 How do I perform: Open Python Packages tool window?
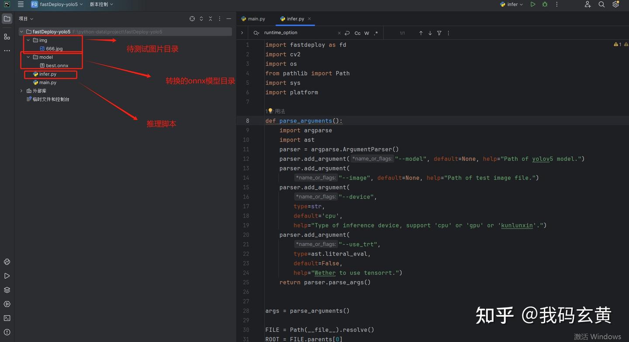pos(7,262)
